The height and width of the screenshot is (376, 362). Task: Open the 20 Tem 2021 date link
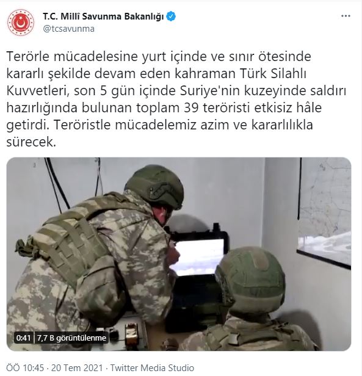click(77, 368)
